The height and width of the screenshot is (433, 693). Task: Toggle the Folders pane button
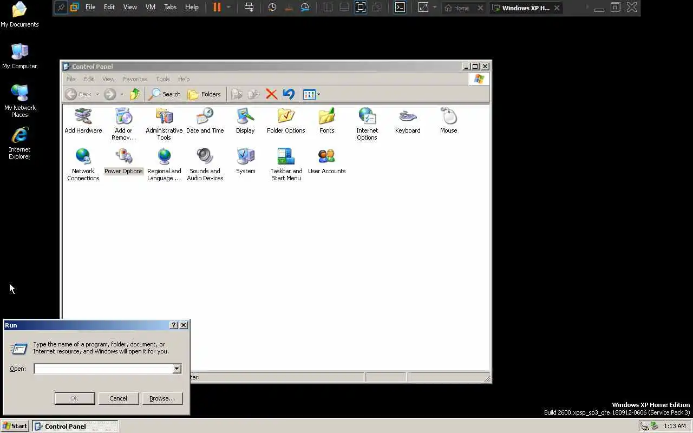point(204,94)
